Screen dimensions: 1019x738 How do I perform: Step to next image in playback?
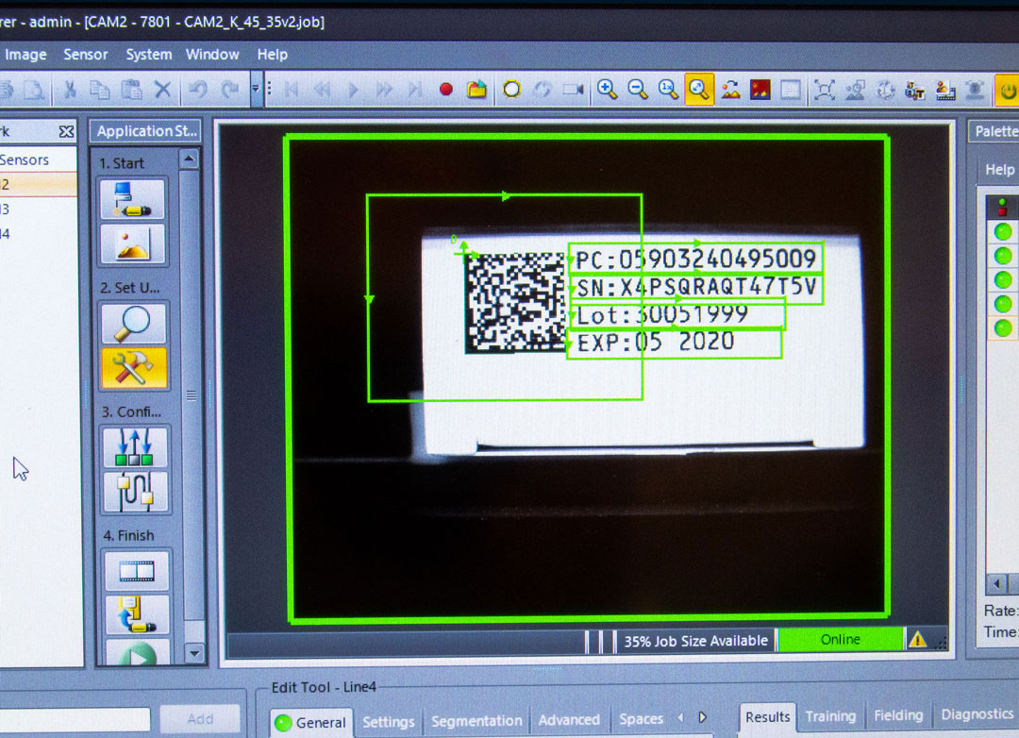pos(384,90)
